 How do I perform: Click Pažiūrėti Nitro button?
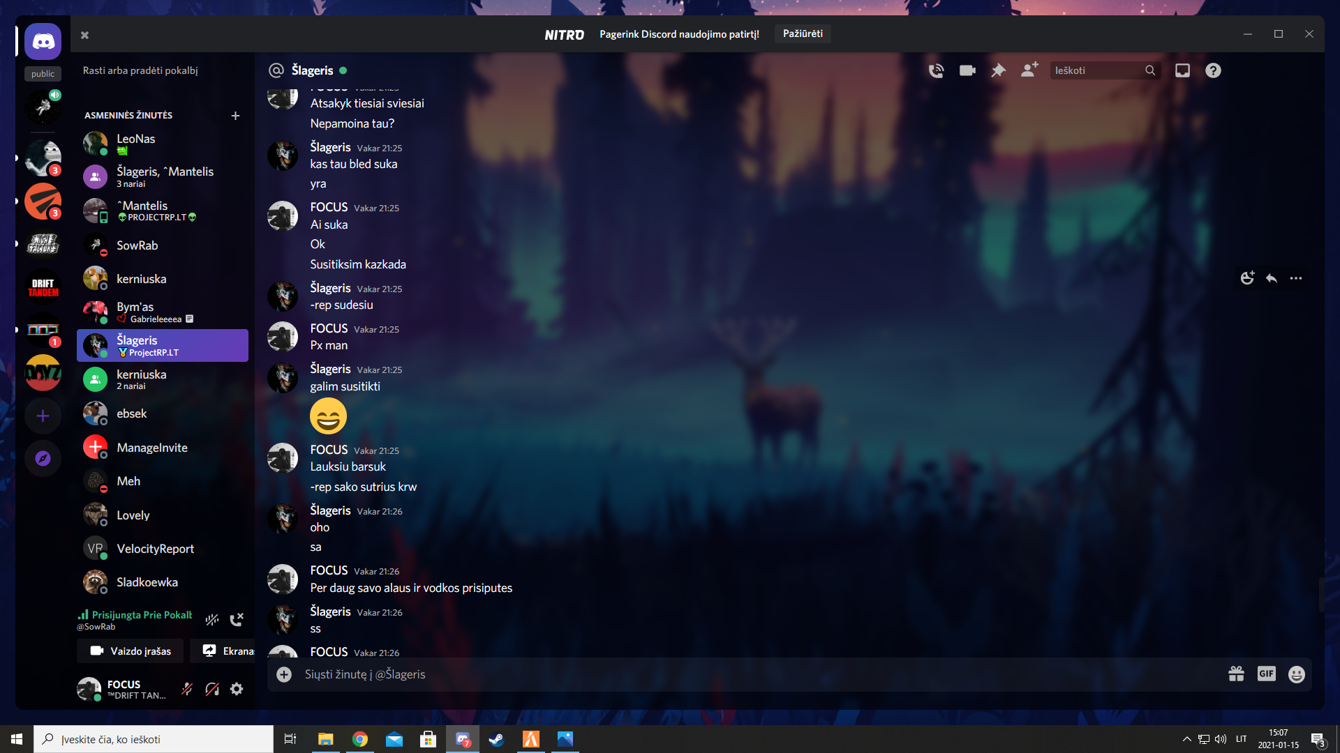[803, 33]
